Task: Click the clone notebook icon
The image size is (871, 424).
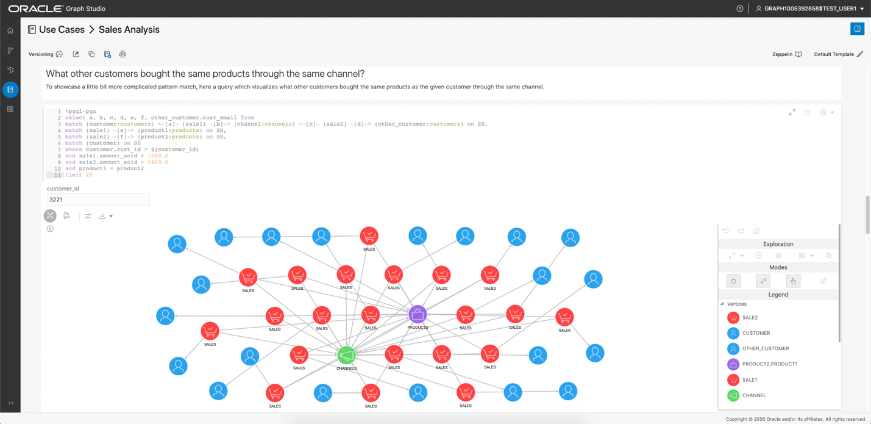Action: pyautogui.click(x=91, y=54)
